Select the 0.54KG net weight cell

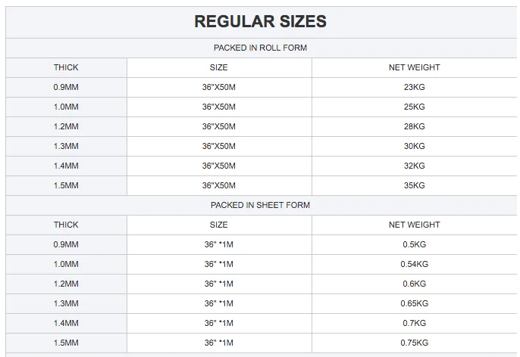[414, 264]
